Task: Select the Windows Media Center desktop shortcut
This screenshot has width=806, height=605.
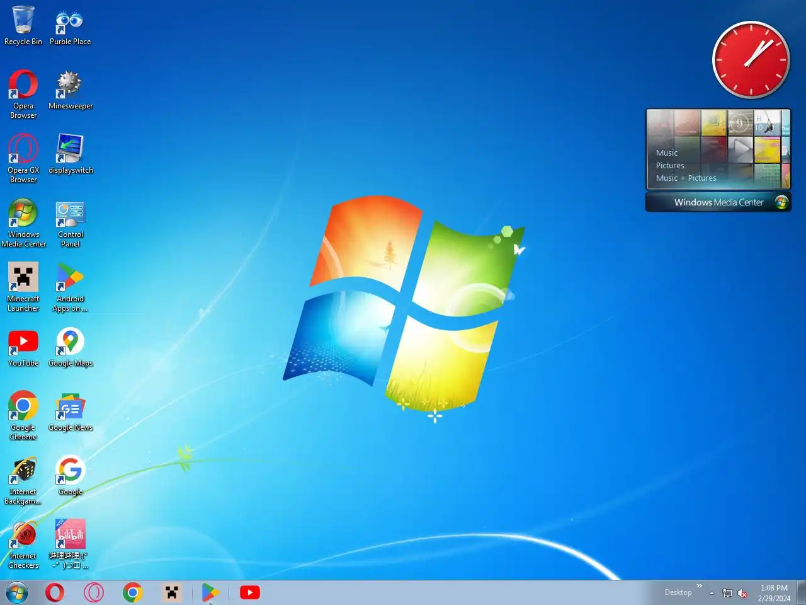Action: point(23,222)
